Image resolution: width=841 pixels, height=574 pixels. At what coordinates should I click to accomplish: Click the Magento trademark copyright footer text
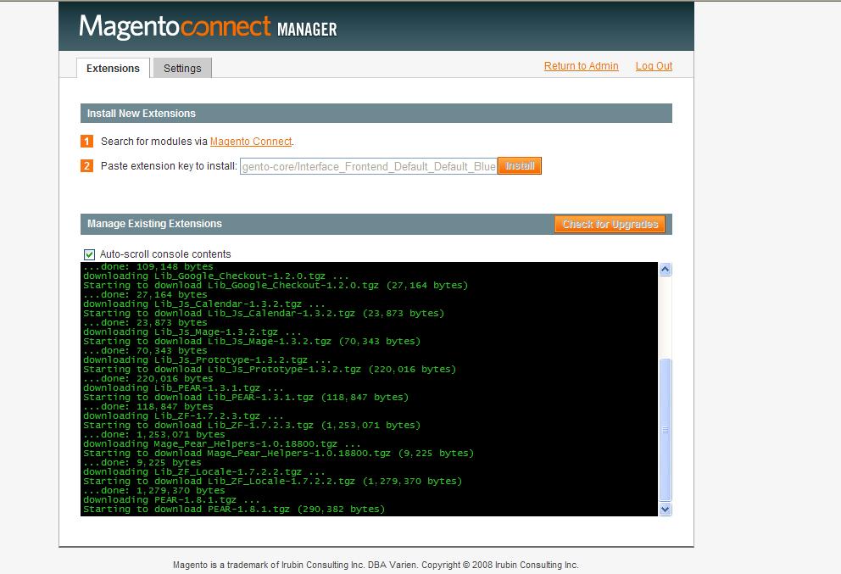(x=376, y=565)
